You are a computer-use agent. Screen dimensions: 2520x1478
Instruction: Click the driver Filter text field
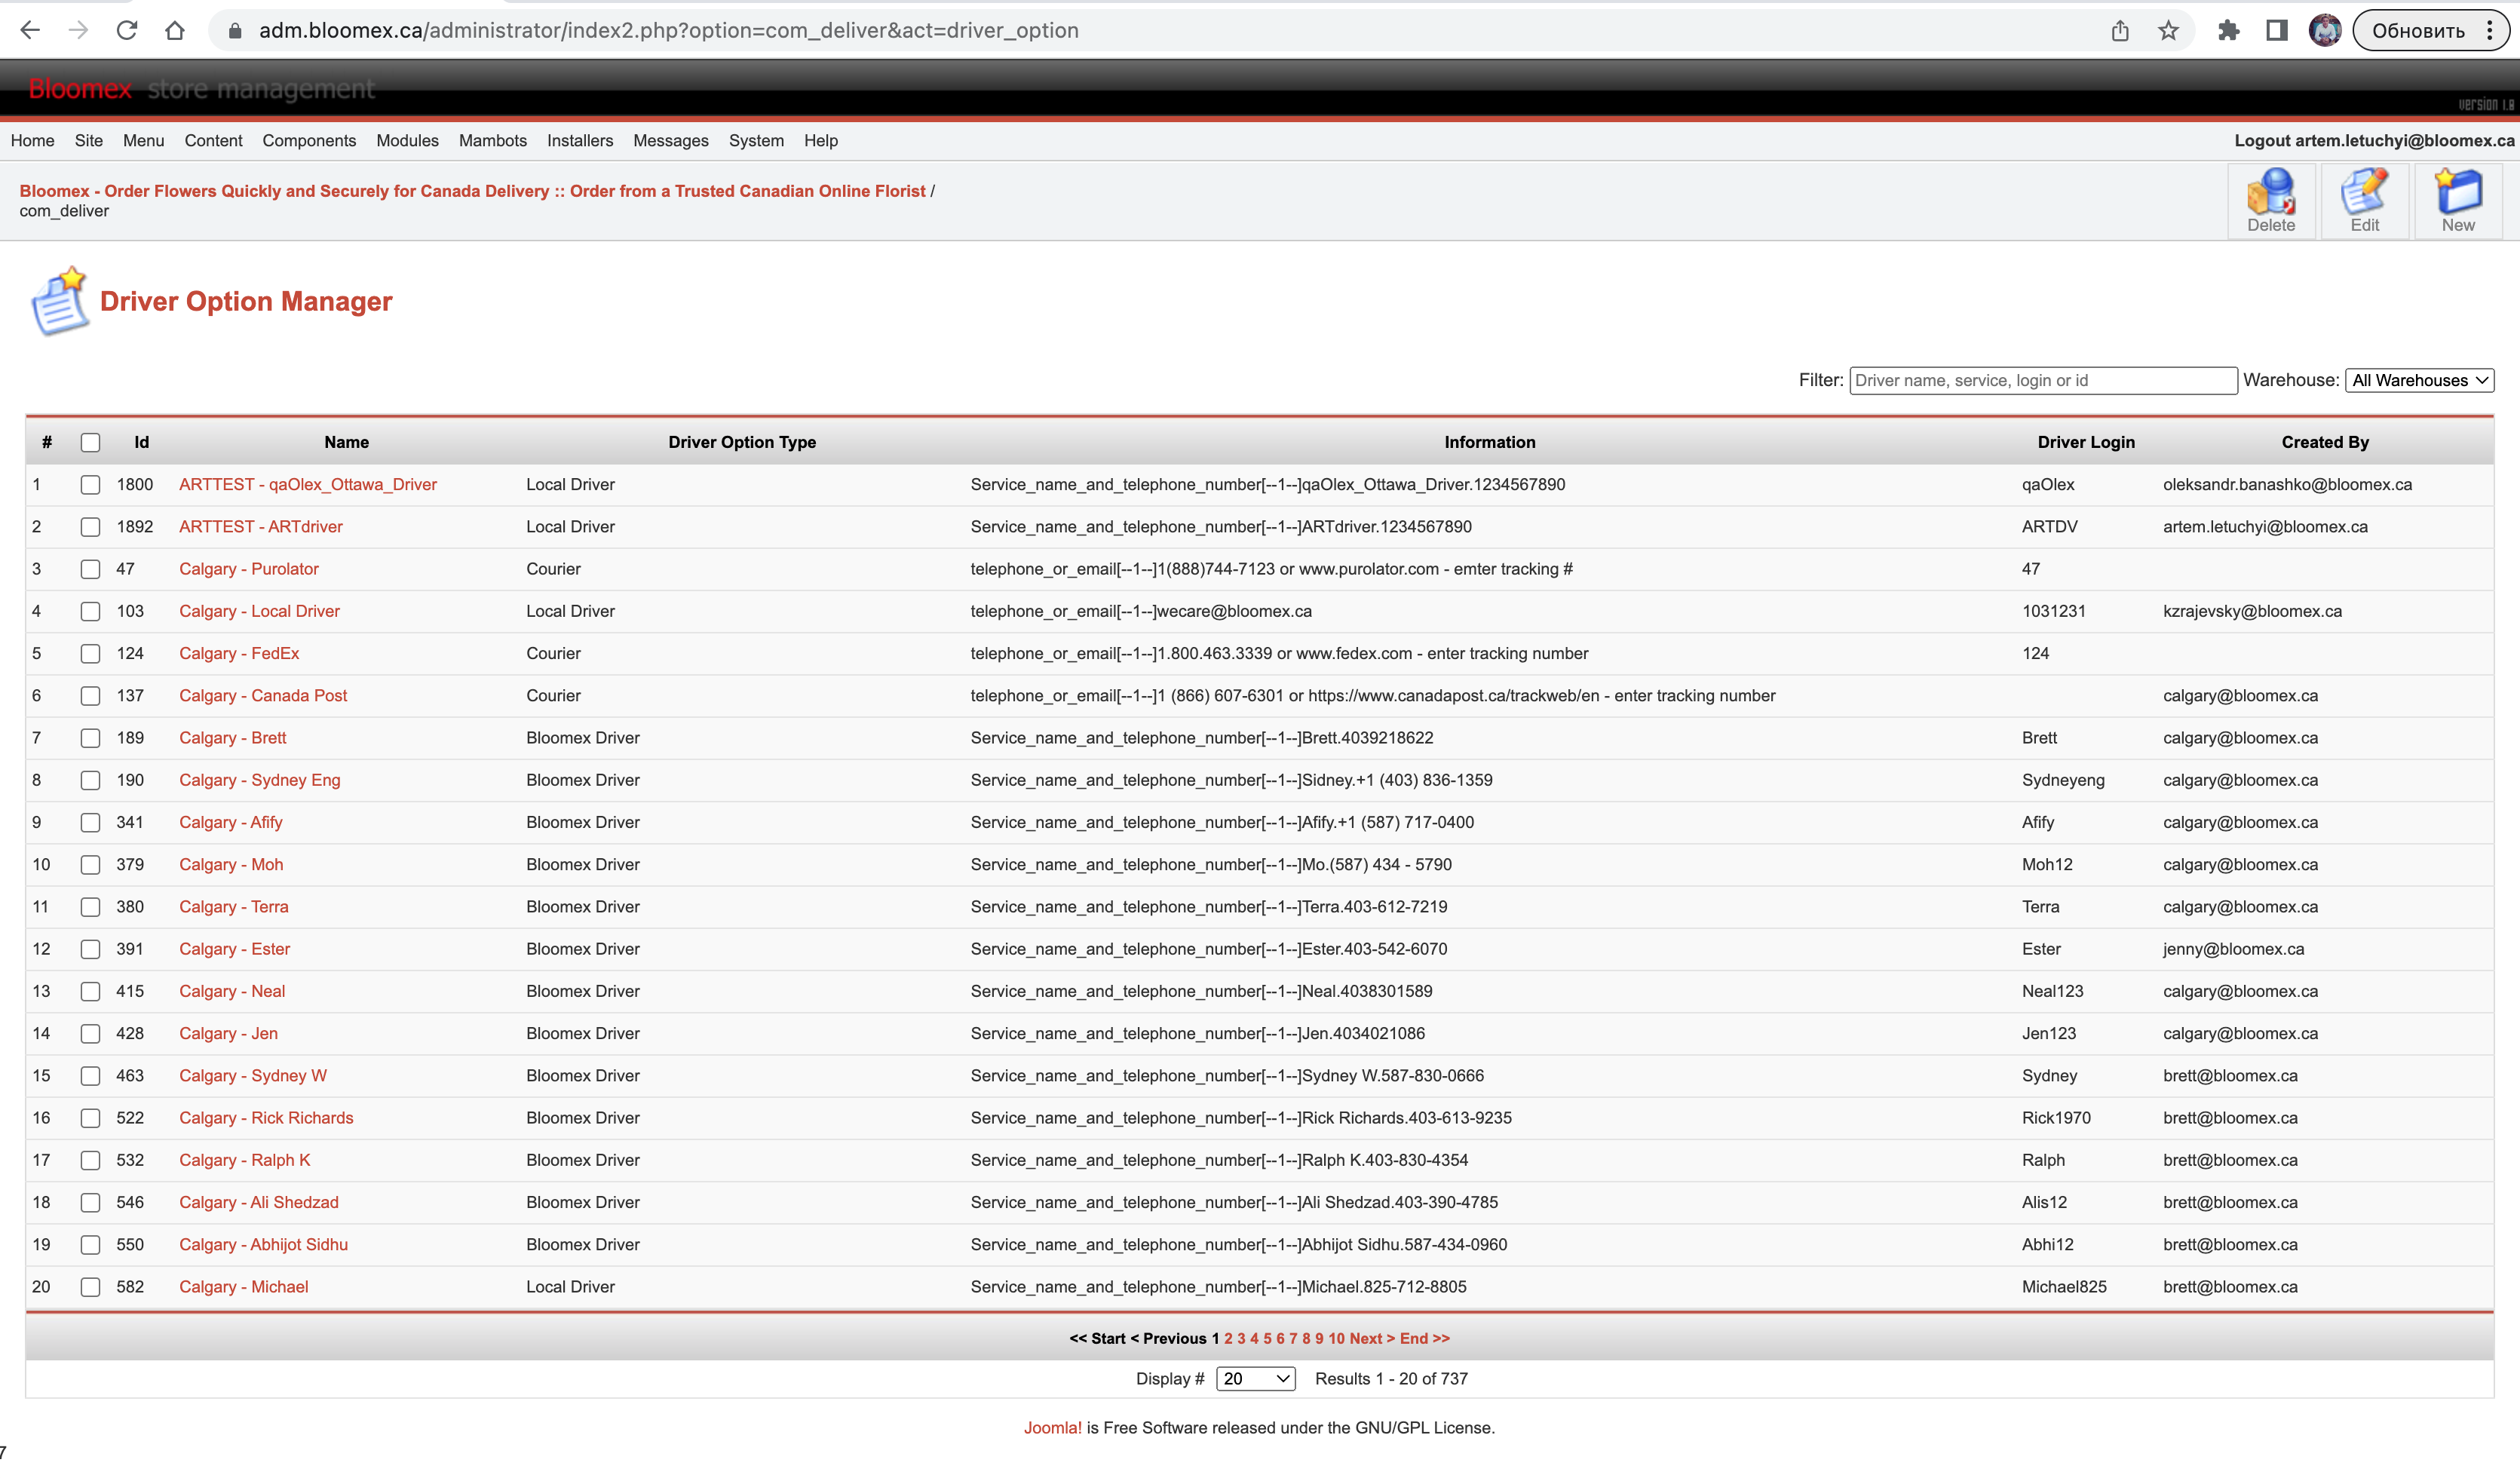click(2043, 380)
